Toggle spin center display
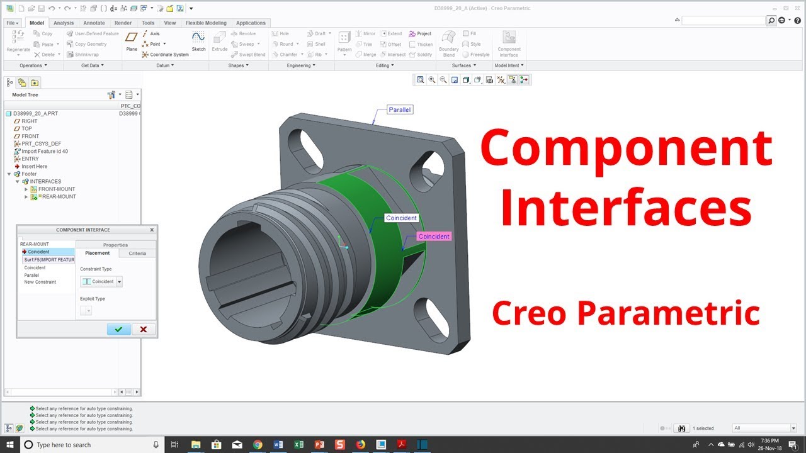806x453 pixels. (524, 80)
